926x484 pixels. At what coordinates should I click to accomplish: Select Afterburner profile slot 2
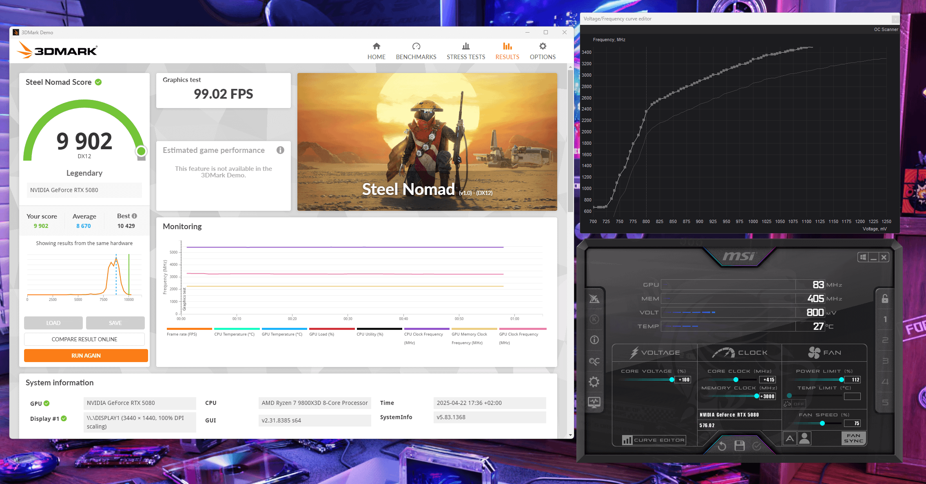(x=885, y=340)
